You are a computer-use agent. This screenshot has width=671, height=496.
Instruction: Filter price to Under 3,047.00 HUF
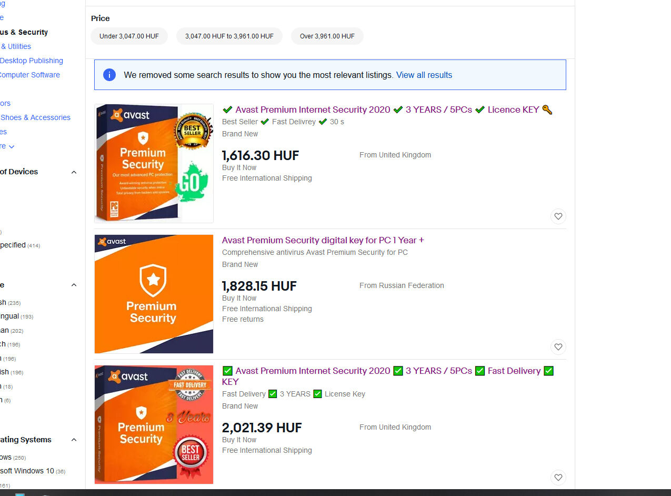[x=129, y=36]
